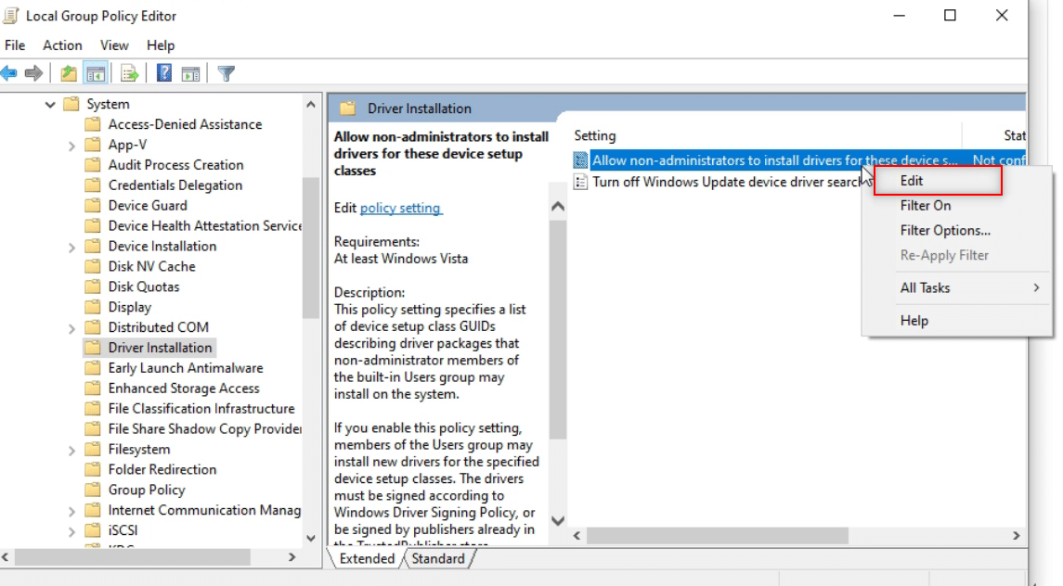The width and height of the screenshot is (1063, 586).
Task: Open the Action menu
Action: click(62, 45)
